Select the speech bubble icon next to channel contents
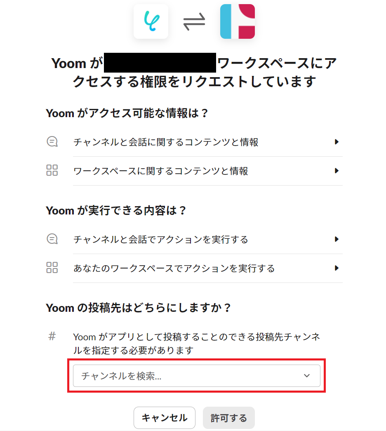 [52, 141]
